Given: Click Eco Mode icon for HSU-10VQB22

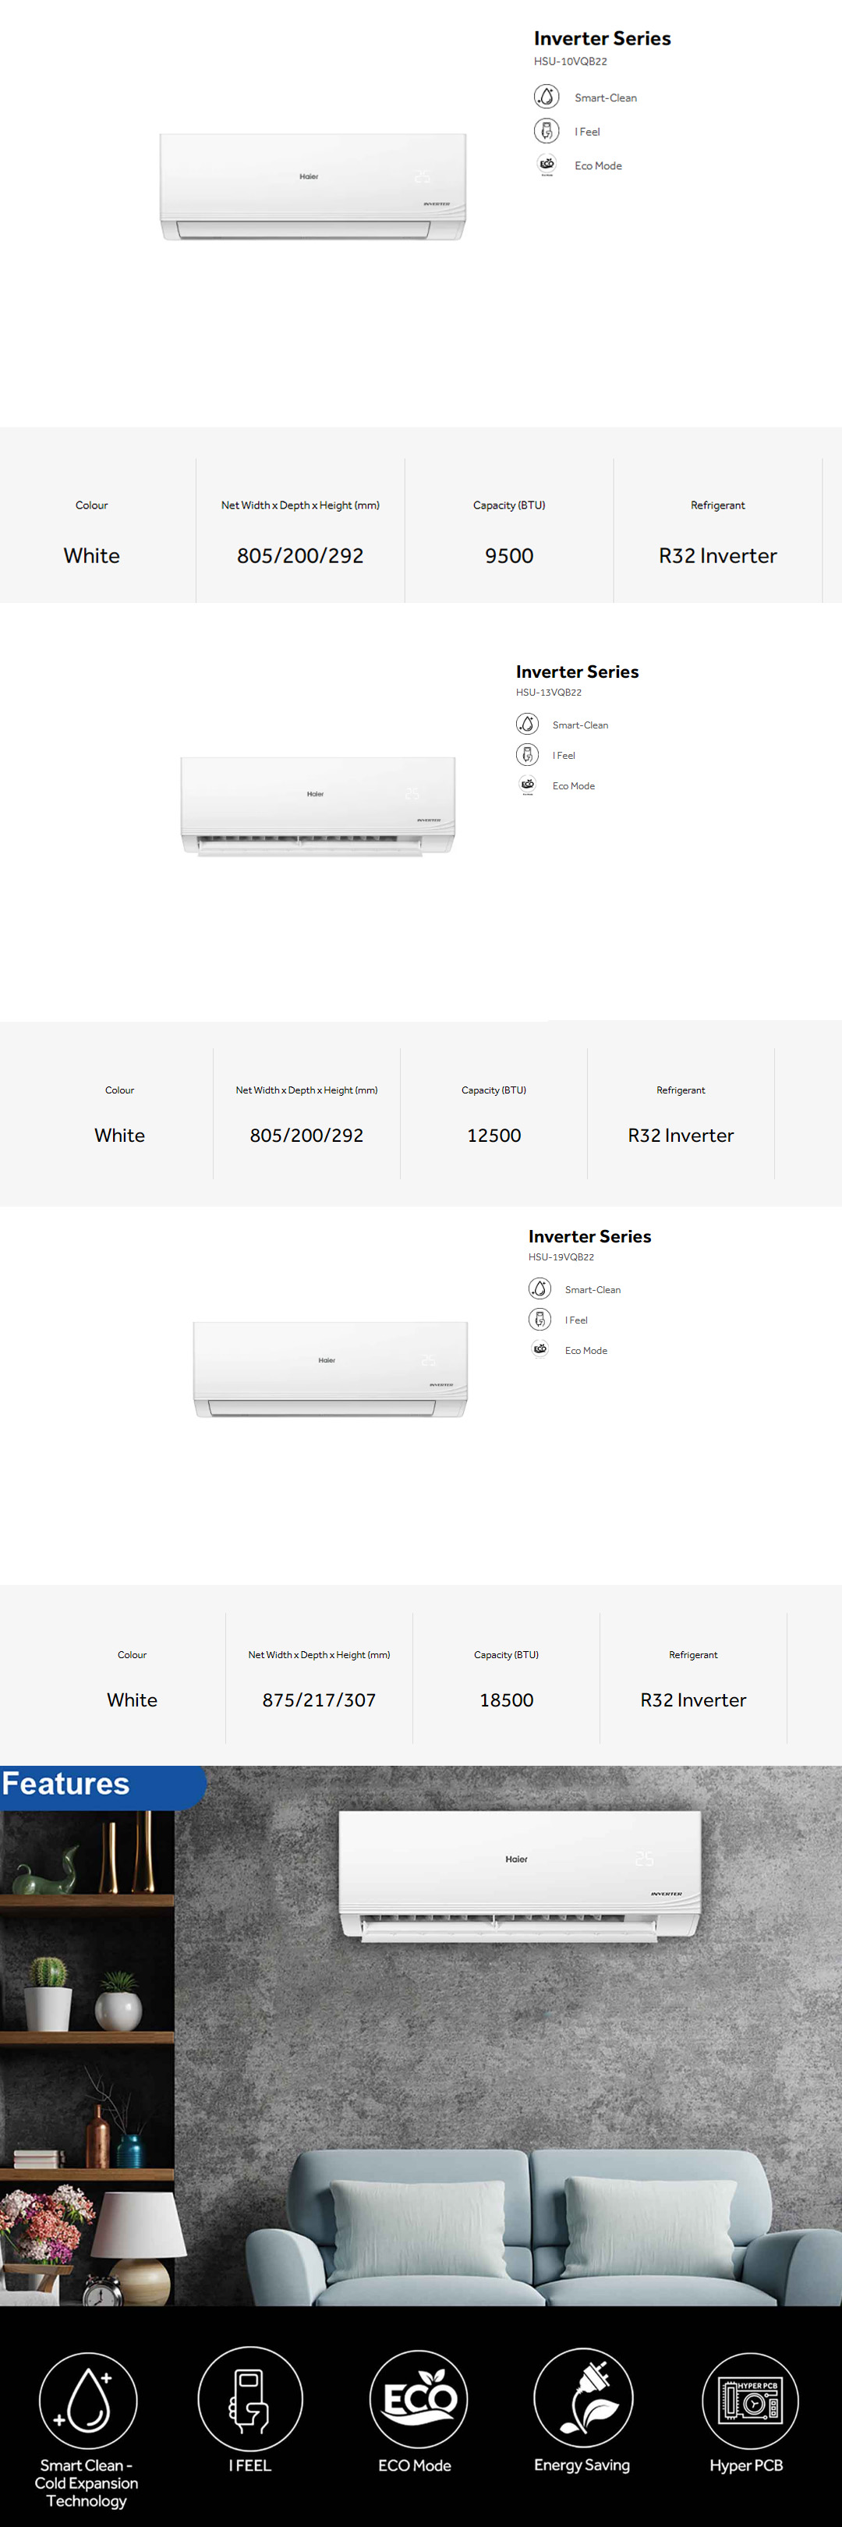Looking at the screenshot, I should [x=546, y=165].
